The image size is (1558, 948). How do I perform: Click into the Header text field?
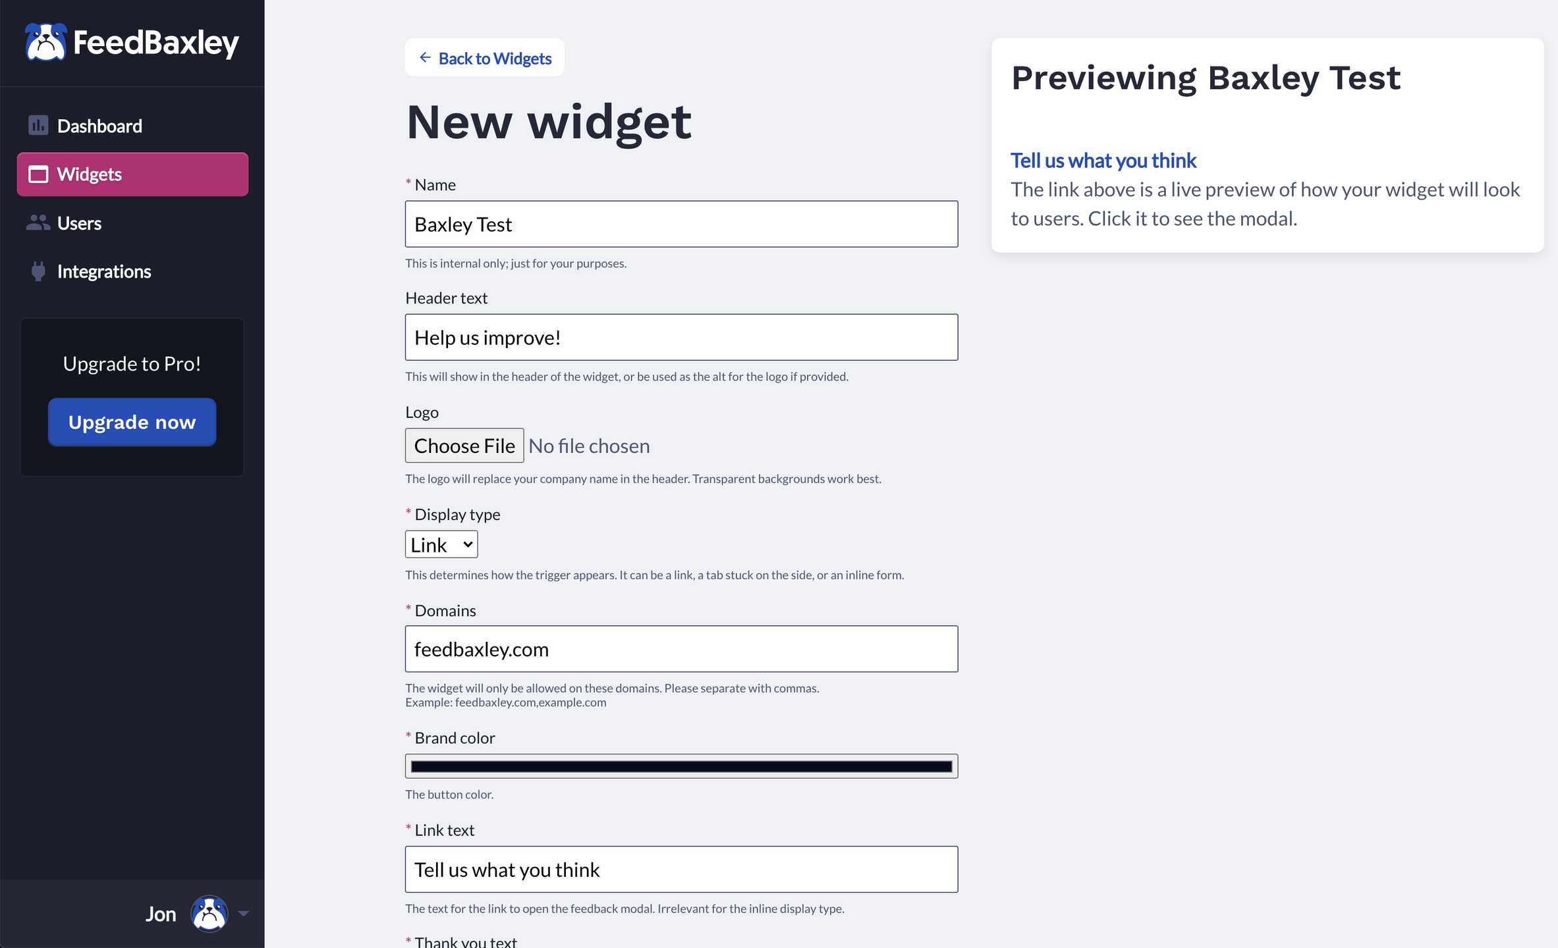(x=681, y=337)
